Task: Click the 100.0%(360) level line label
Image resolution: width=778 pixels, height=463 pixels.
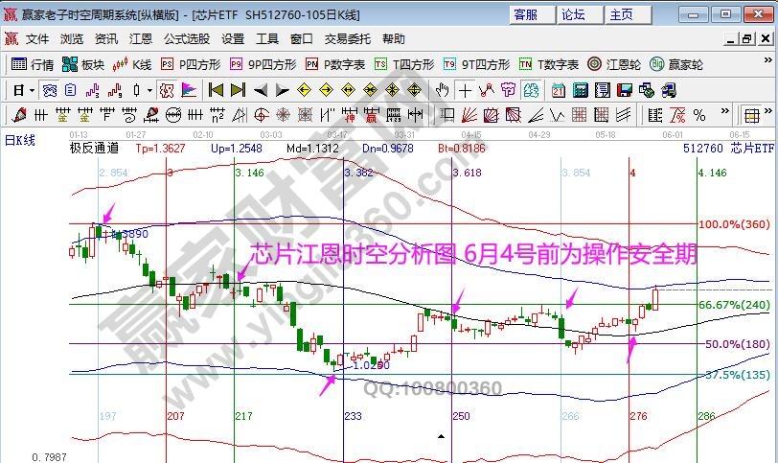Action: 737,224
